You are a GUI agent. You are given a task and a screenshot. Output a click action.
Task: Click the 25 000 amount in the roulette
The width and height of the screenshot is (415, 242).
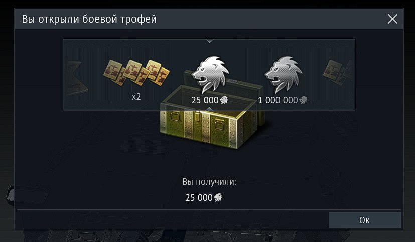tap(205, 100)
